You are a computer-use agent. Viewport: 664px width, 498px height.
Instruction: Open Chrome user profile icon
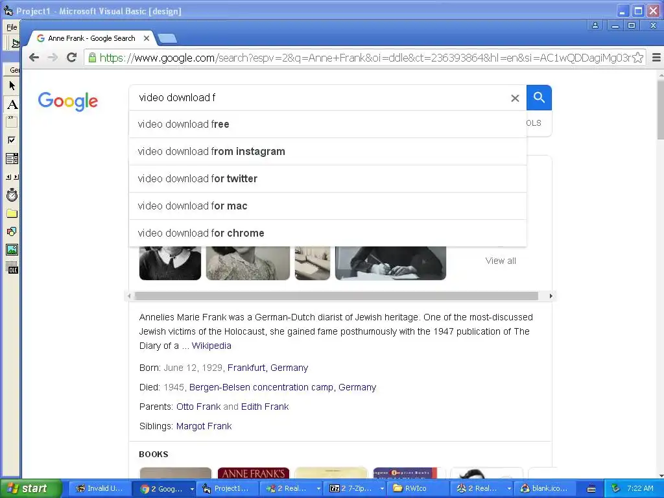coord(595,25)
